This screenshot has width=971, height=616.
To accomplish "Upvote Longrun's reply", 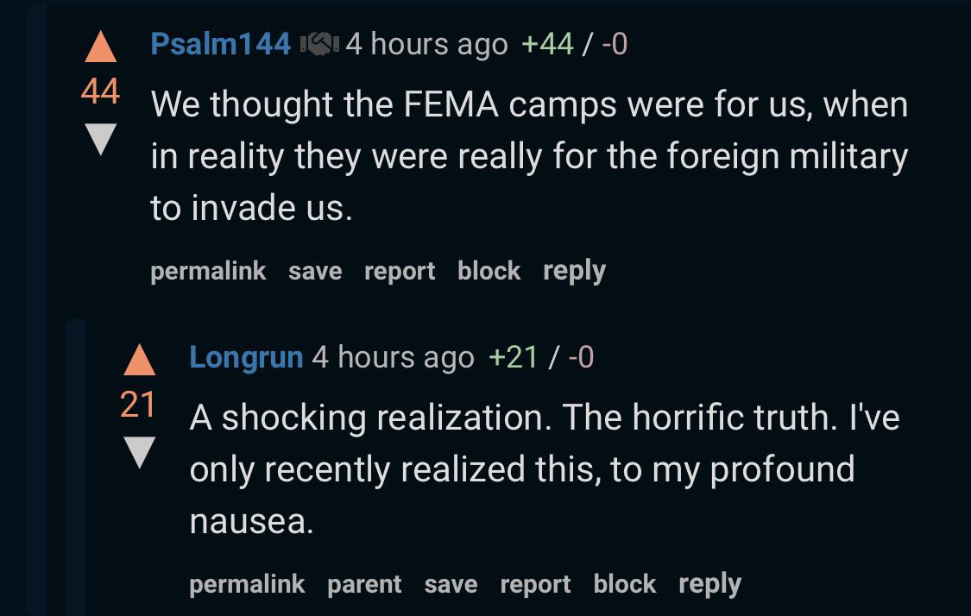I will tap(139, 360).
